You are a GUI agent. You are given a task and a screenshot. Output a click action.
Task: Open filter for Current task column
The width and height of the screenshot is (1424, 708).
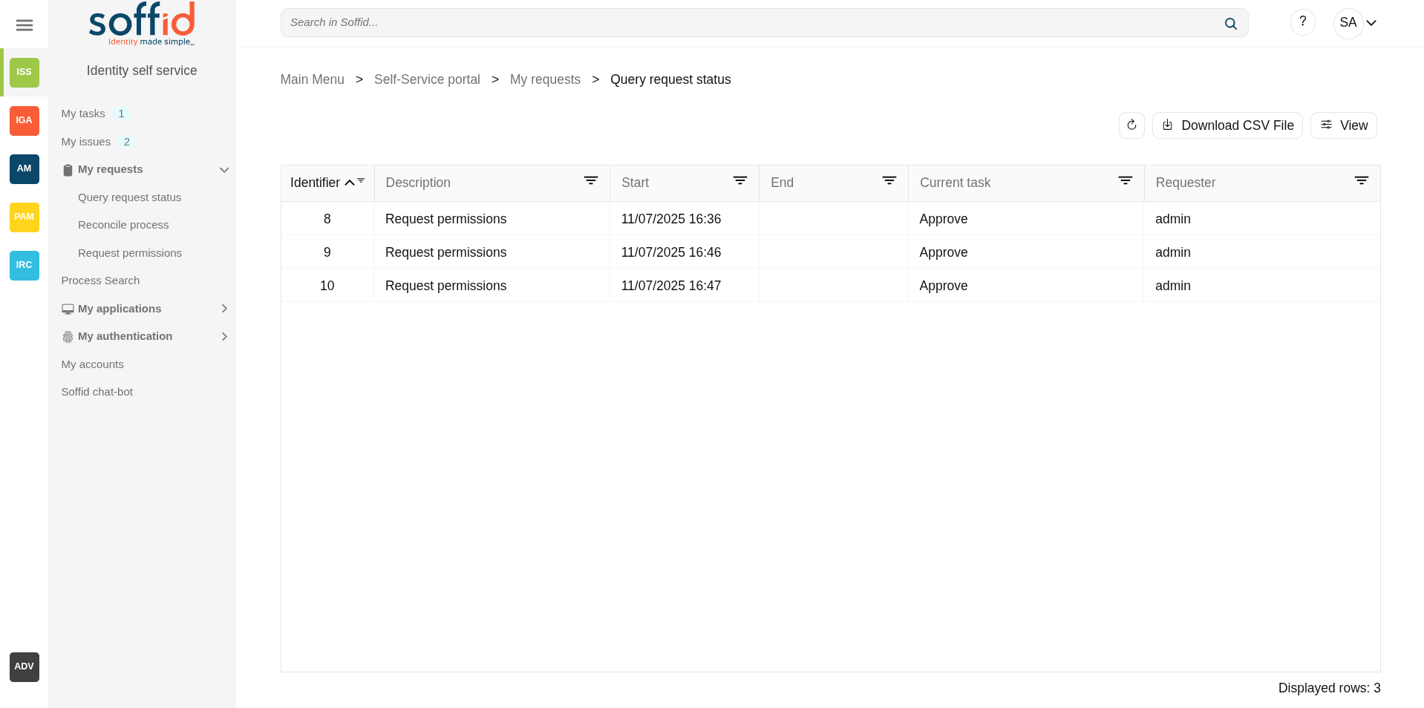pos(1125,181)
